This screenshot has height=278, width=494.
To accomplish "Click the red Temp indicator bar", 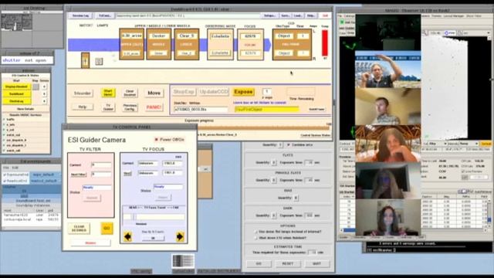I will (x=325, y=43).
